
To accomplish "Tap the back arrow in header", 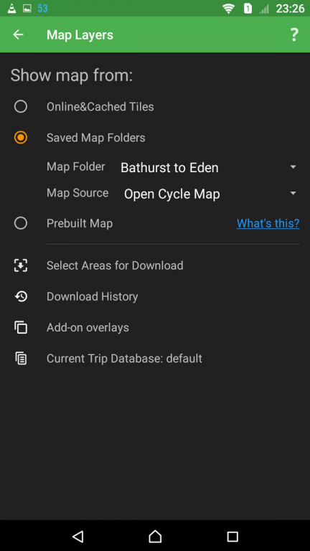I will coord(18,34).
